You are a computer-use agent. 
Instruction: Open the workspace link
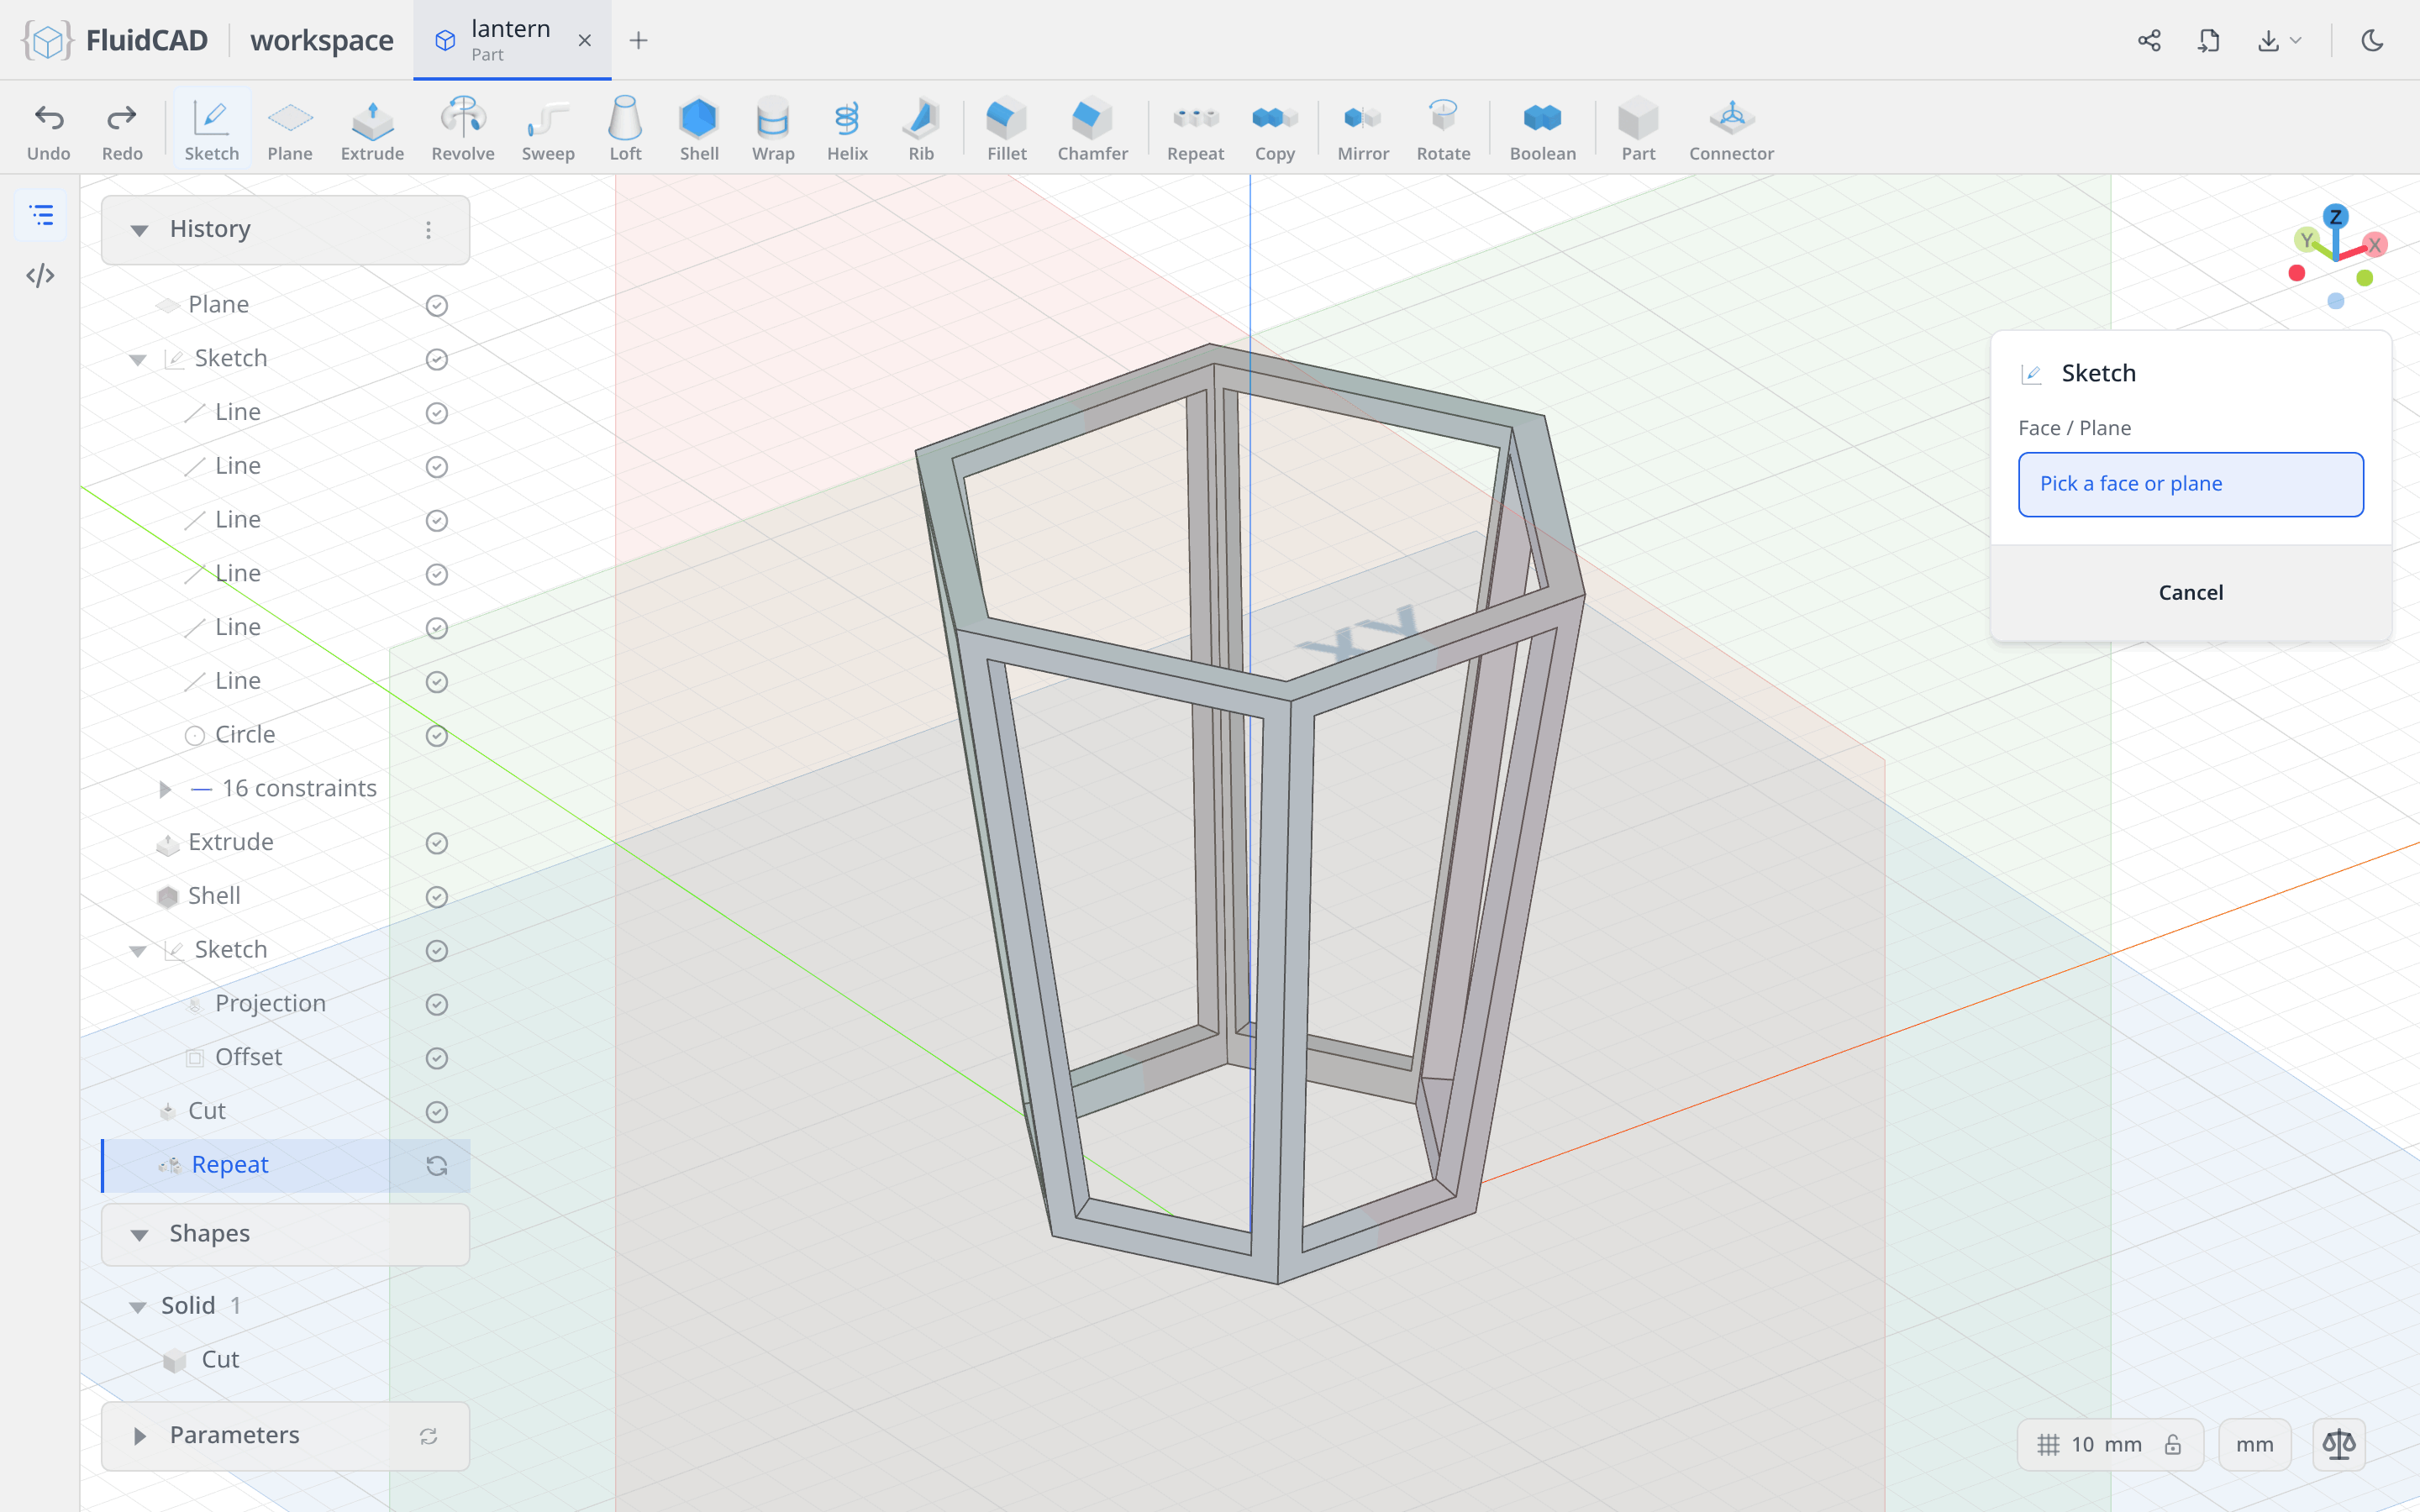[322, 40]
